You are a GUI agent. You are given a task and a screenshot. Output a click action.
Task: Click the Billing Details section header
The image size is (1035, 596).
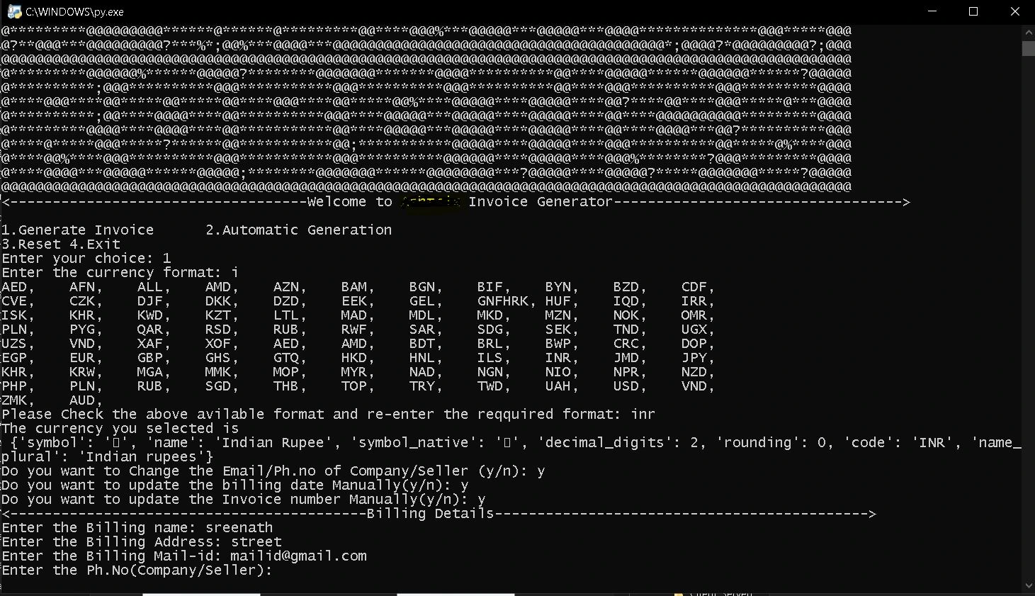click(x=430, y=514)
